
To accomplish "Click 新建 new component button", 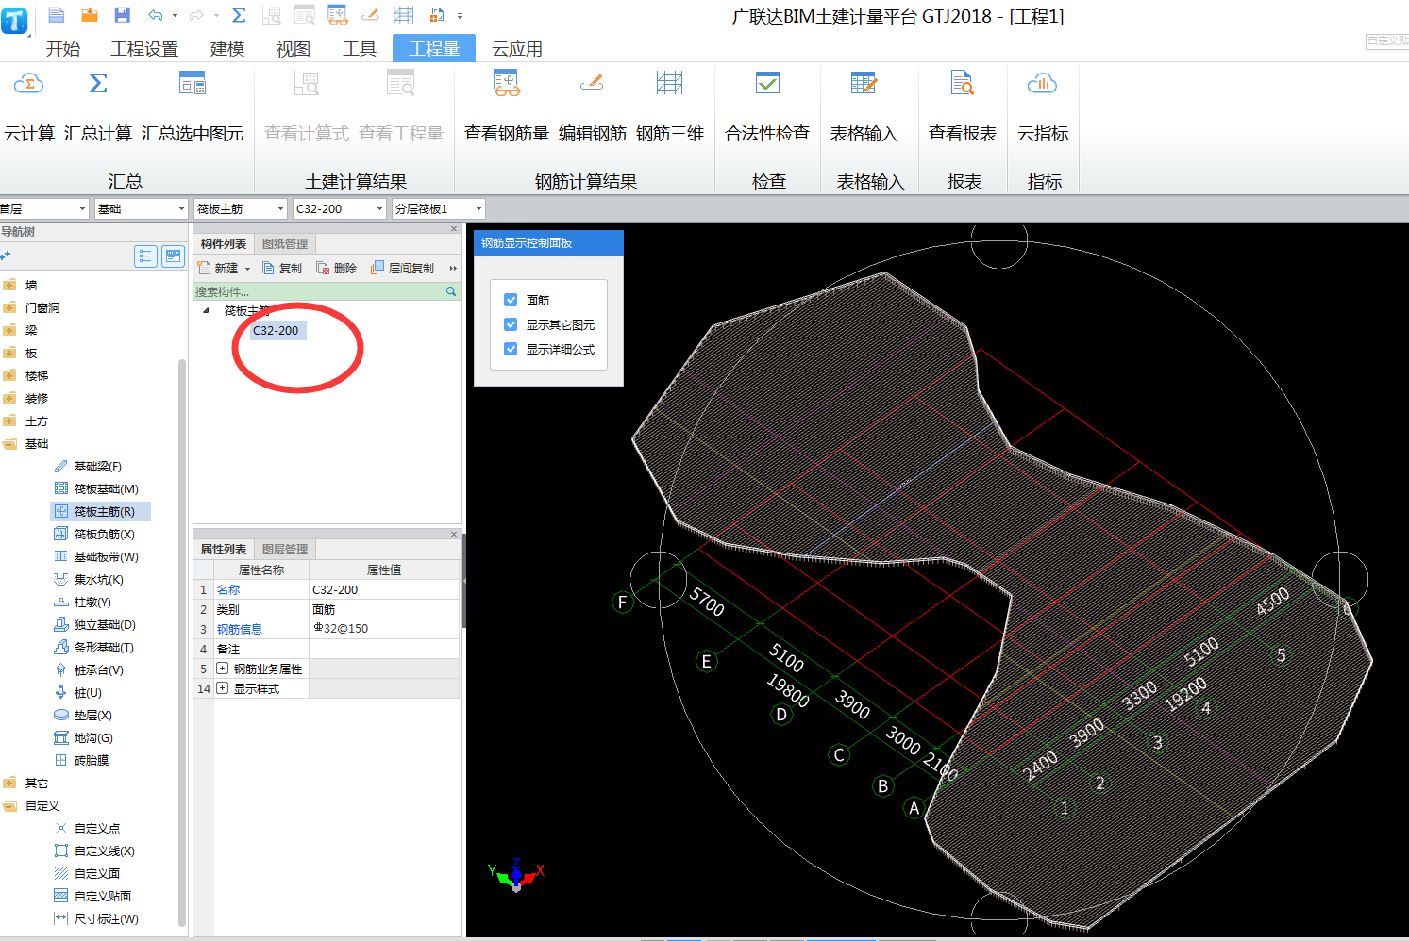I will [x=218, y=269].
